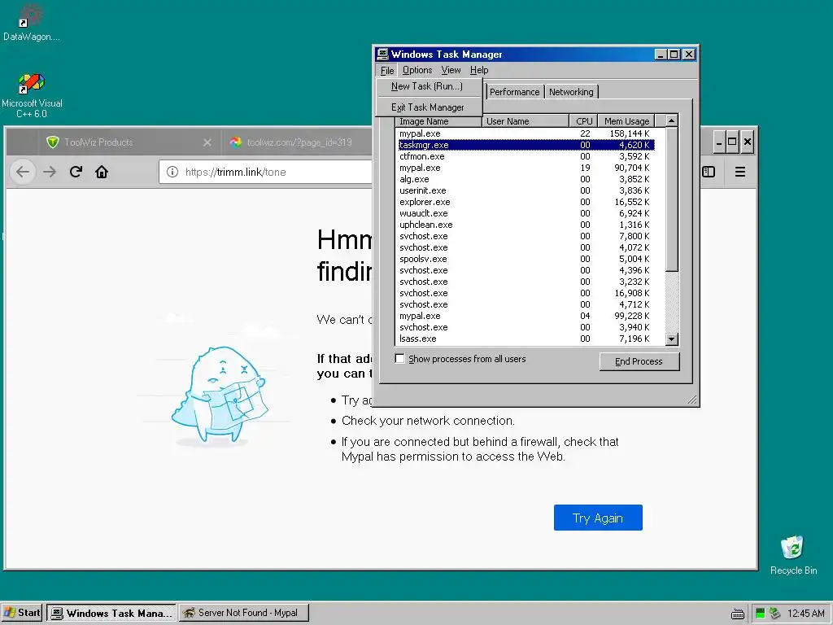Open the Start menu
The width and height of the screenshot is (833, 625).
(22, 613)
